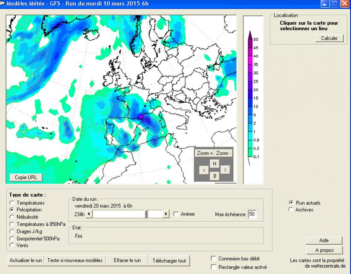Click the Max échéance input field
Viewport: 351px width, 274px height.
click(252, 214)
